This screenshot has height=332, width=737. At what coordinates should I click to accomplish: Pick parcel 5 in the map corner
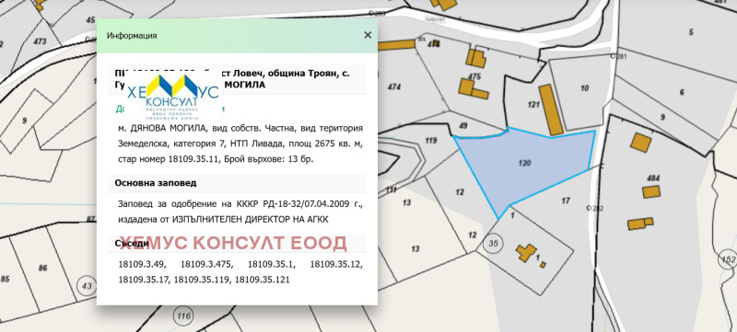coord(691,32)
